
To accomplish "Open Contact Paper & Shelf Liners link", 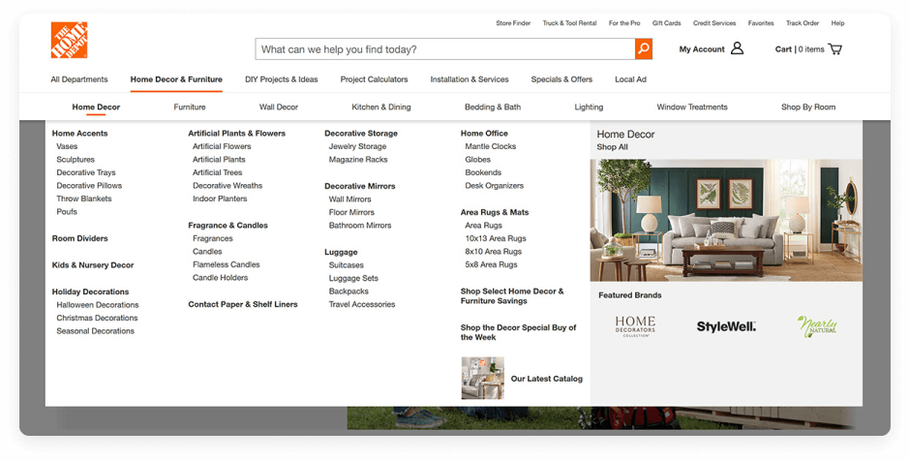I will [243, 304].
